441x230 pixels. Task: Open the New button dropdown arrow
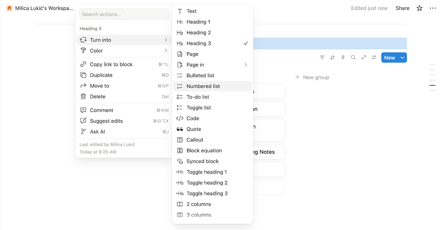tap(402, 57)
